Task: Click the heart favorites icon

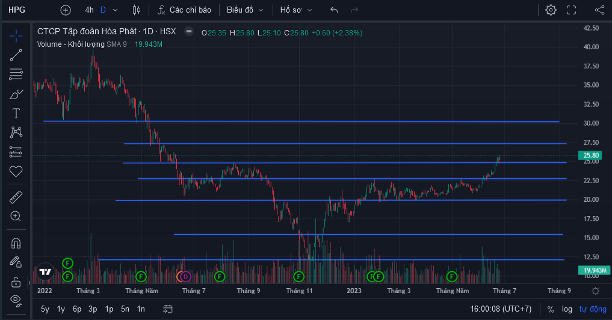Action: [x=16, y=171]
